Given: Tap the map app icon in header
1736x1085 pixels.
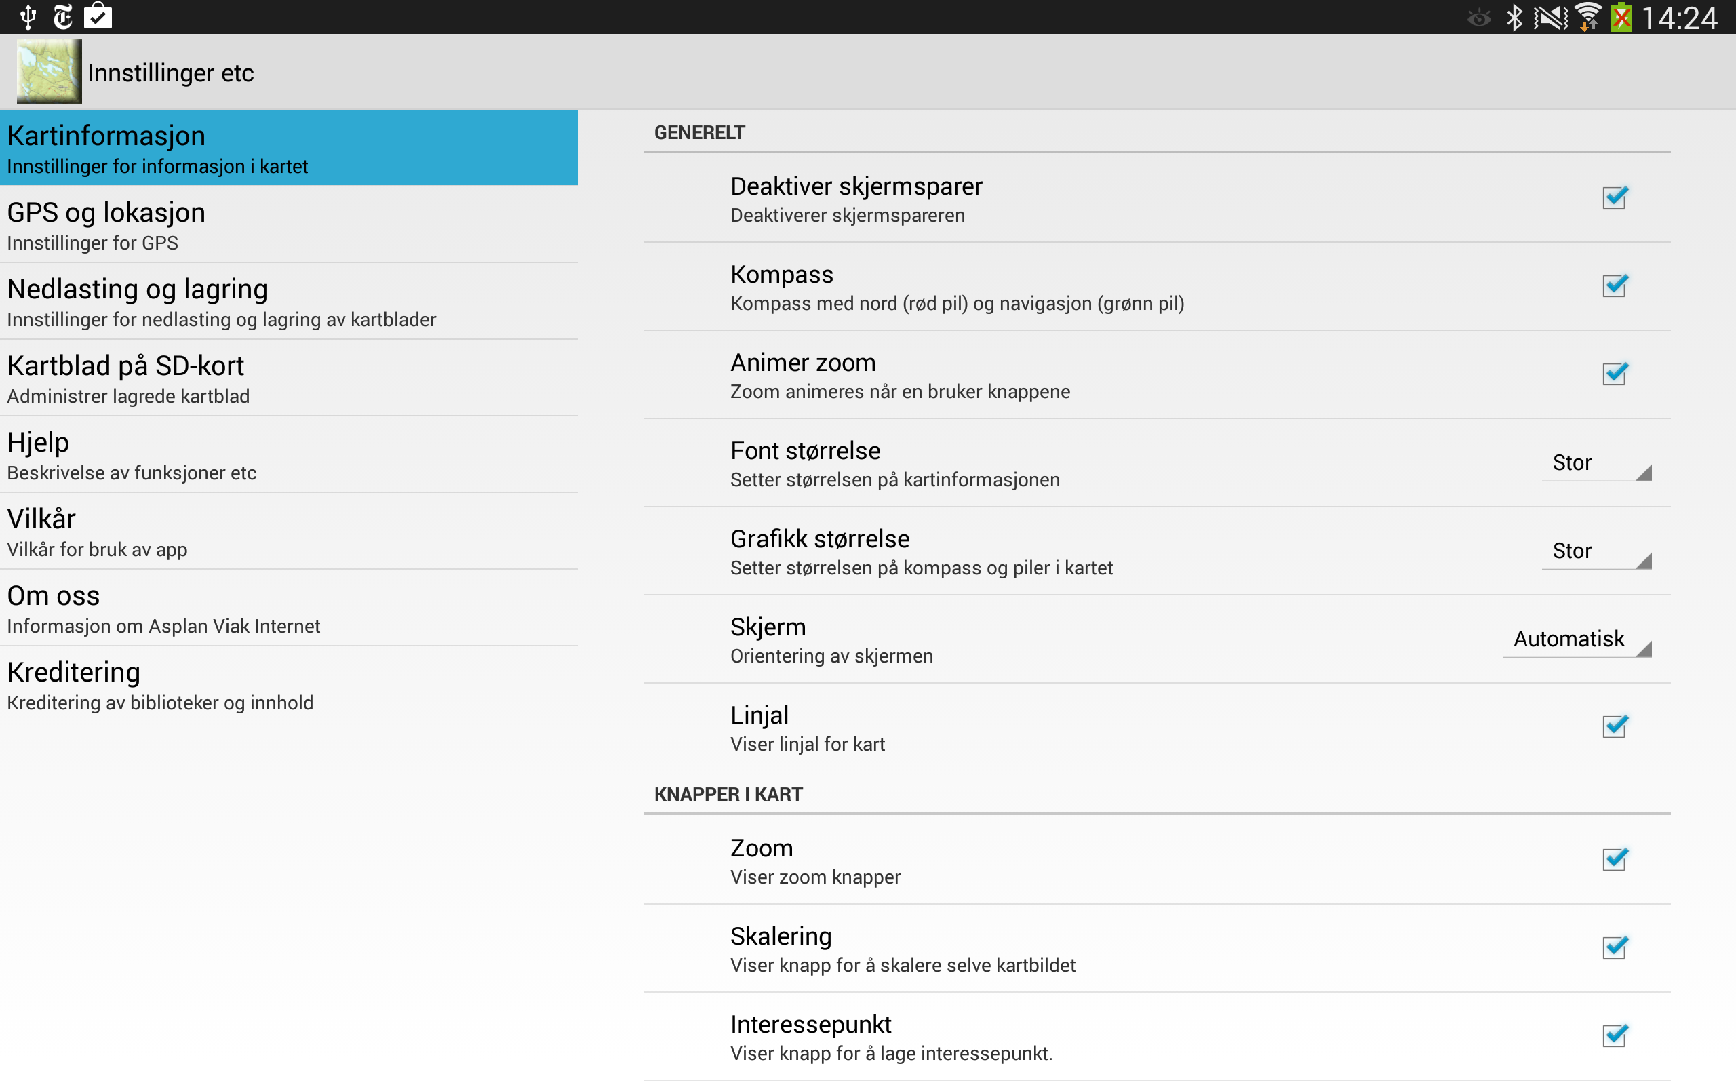Looking at the screenshot, I should click(49, 72).
